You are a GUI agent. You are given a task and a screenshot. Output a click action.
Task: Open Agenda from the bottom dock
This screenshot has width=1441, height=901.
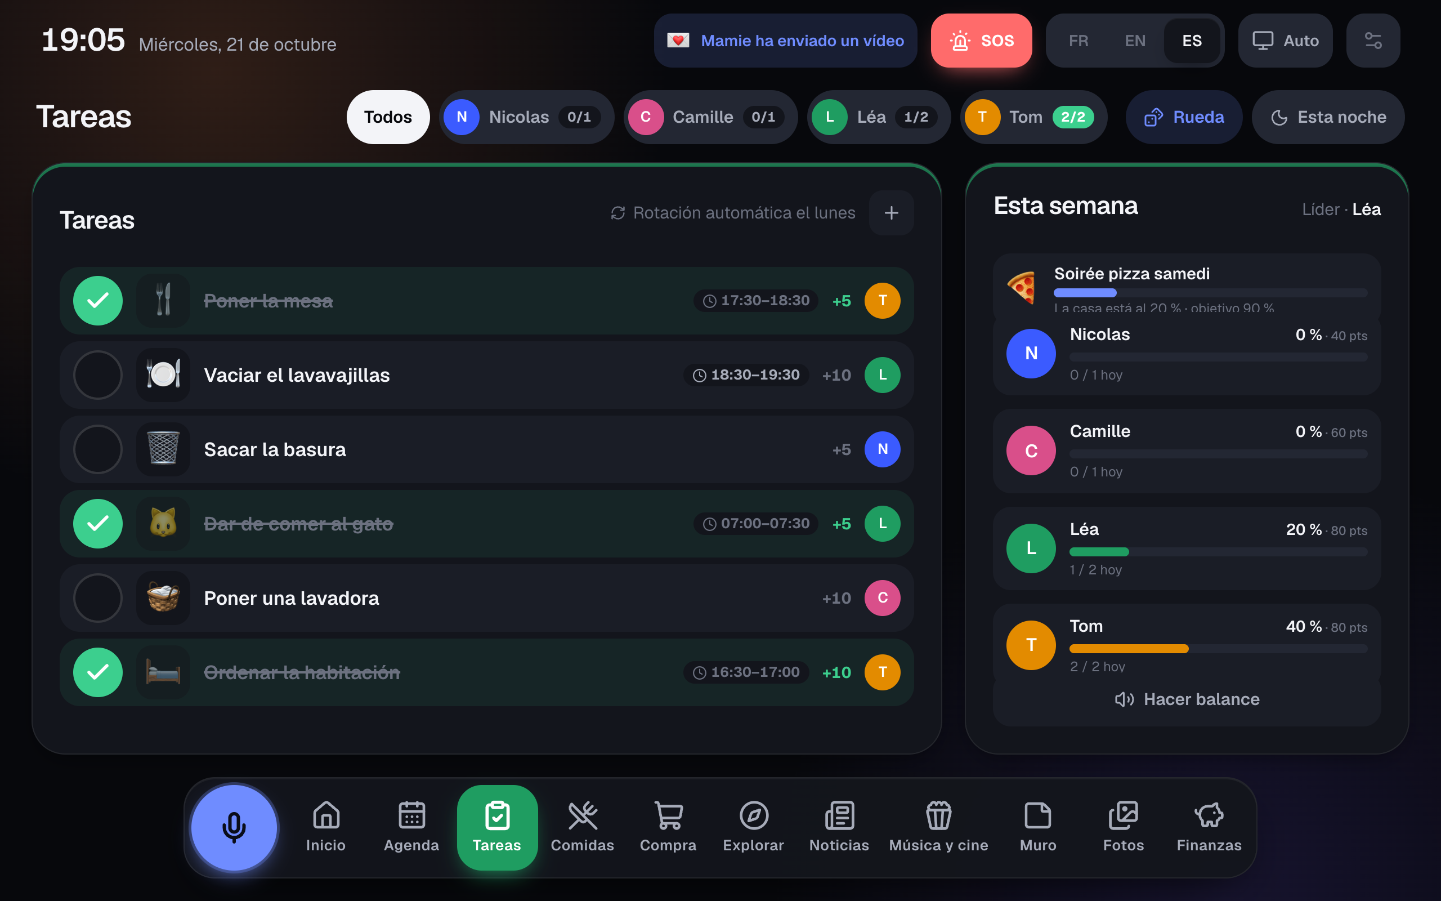(411, 827)
